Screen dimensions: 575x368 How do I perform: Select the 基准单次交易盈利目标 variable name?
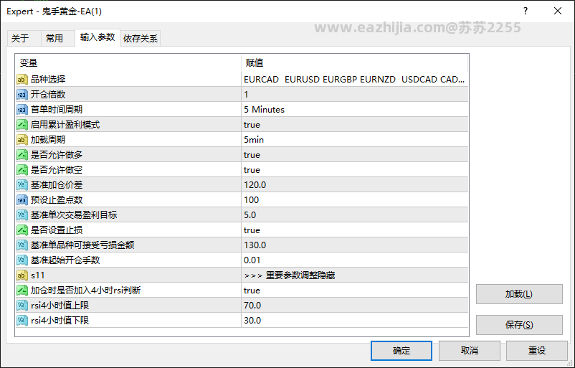(74, 215)
